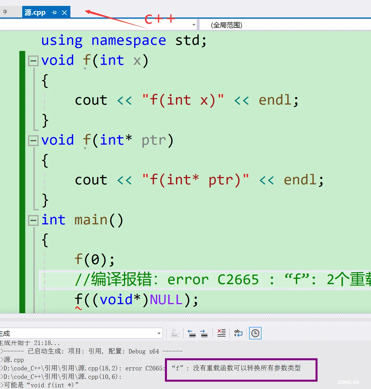The height and width of the screenshot is (389, 371).
Task: Clear all output text
Action: 222,333
